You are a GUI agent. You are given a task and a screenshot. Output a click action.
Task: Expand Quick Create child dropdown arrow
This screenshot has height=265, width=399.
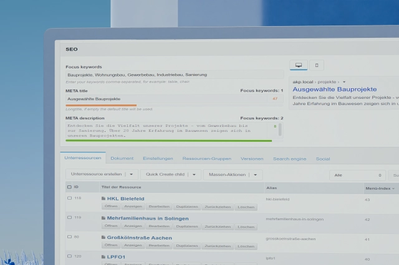[x=194, y=175]
